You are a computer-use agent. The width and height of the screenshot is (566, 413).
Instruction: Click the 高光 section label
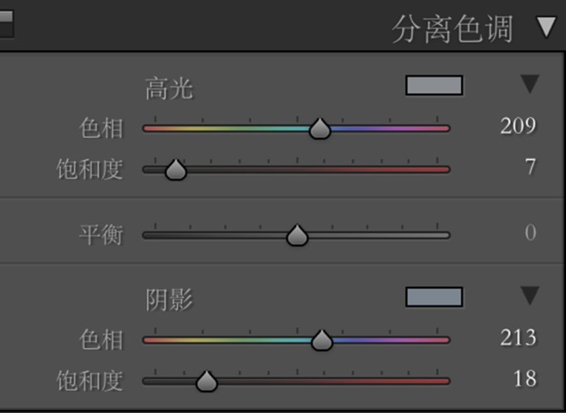coord(169,88)
